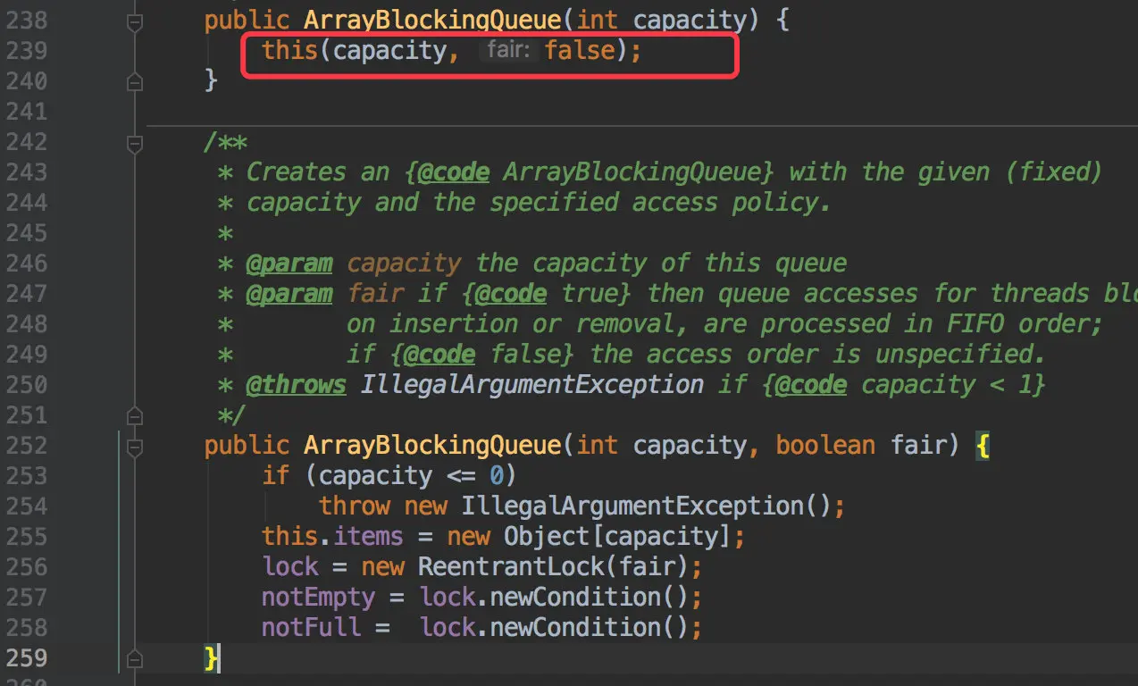Image resolution: width=1138 pixels, height=686 pixels.
Task: Click the Javadoc fold end marker at line 251
Action: click(x=135, y=415)
